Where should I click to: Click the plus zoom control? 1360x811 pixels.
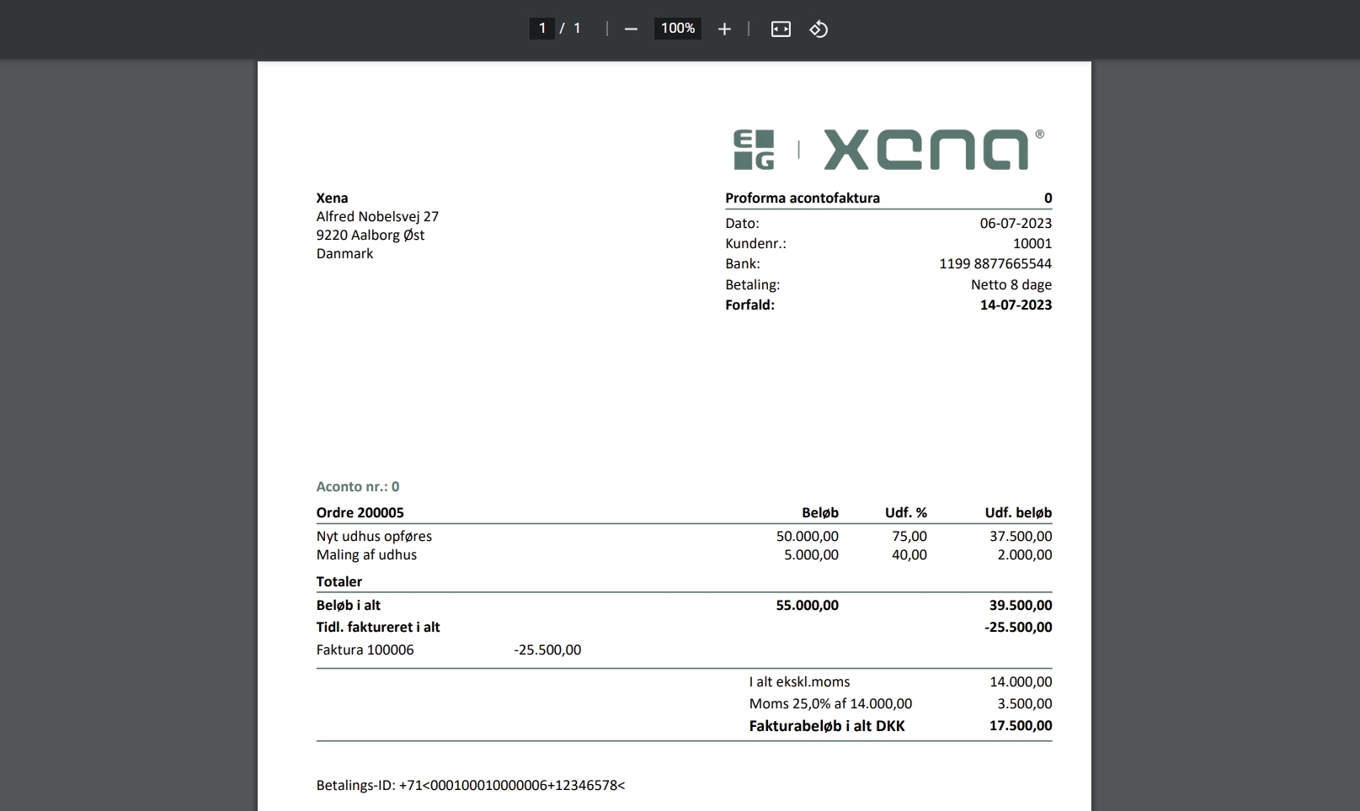tap(724, 28)
